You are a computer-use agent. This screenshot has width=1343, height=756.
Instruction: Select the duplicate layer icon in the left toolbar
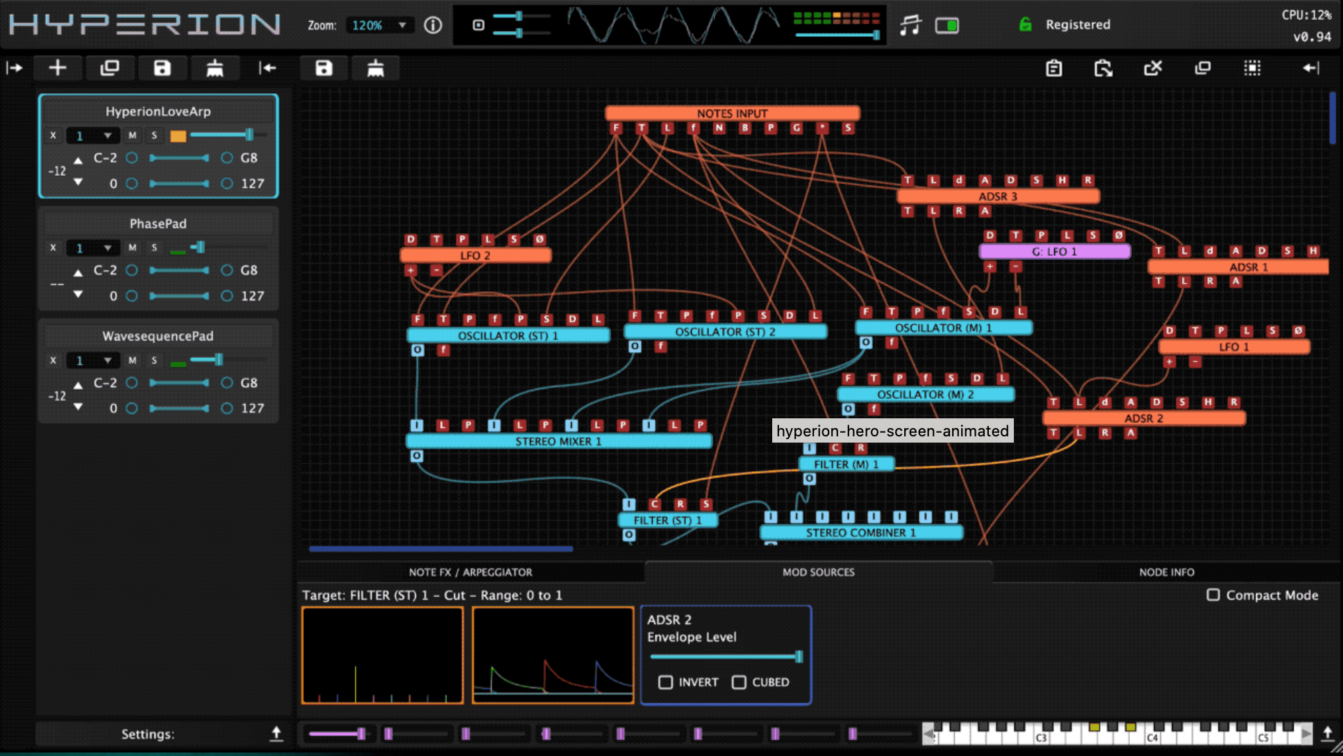(x=110, y=67)
